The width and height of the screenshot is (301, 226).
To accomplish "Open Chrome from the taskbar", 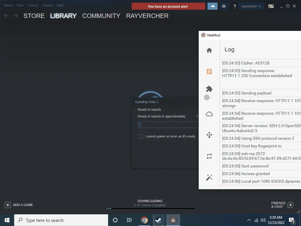I will point(144,220).
